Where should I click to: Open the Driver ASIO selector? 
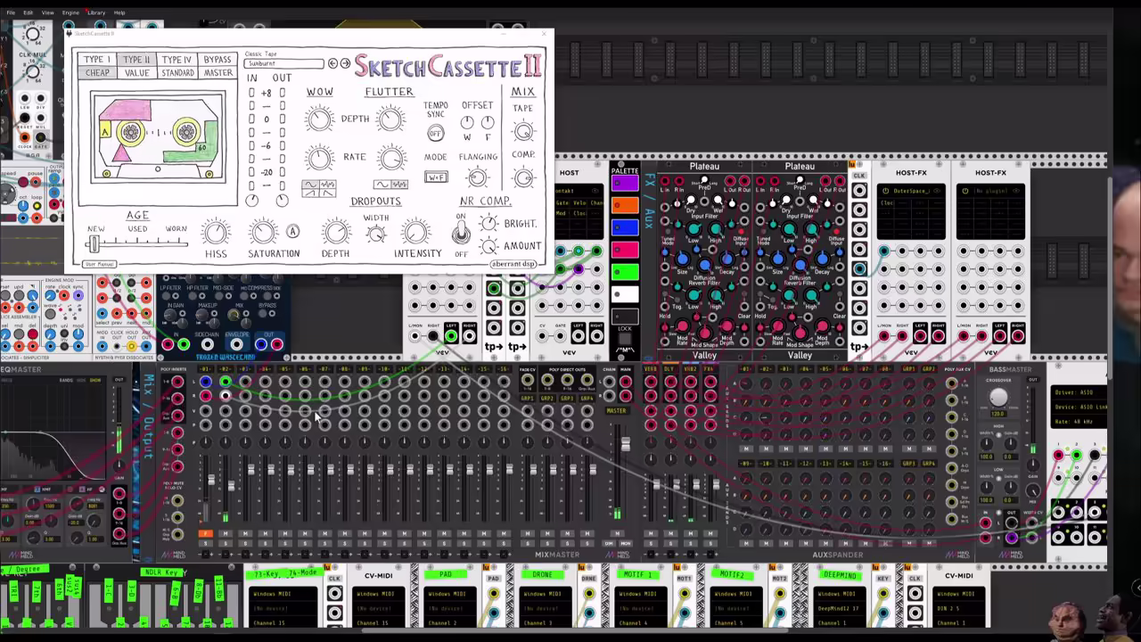(x=1079, y=392)
